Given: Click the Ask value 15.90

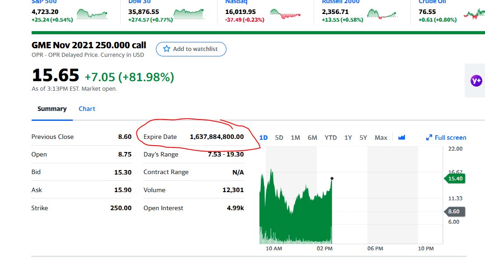Looking at the screenshot, I should click(123, 190).
